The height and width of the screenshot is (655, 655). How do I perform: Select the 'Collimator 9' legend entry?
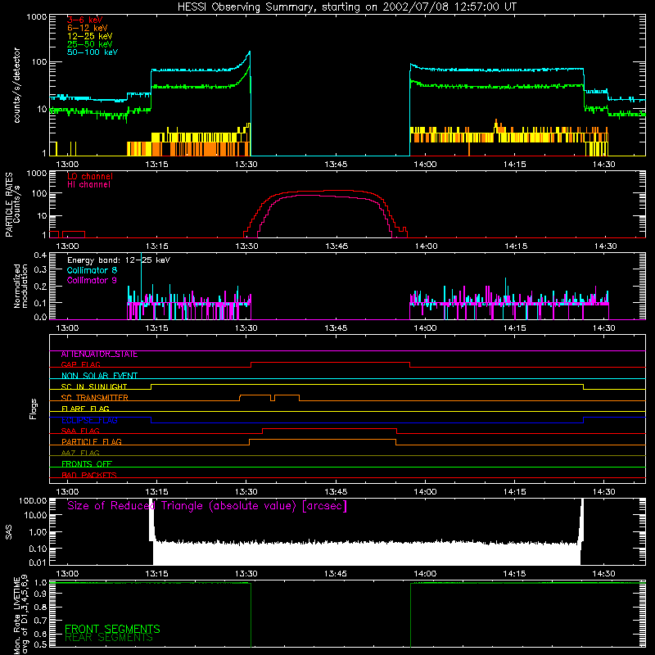tap(92, 280)
